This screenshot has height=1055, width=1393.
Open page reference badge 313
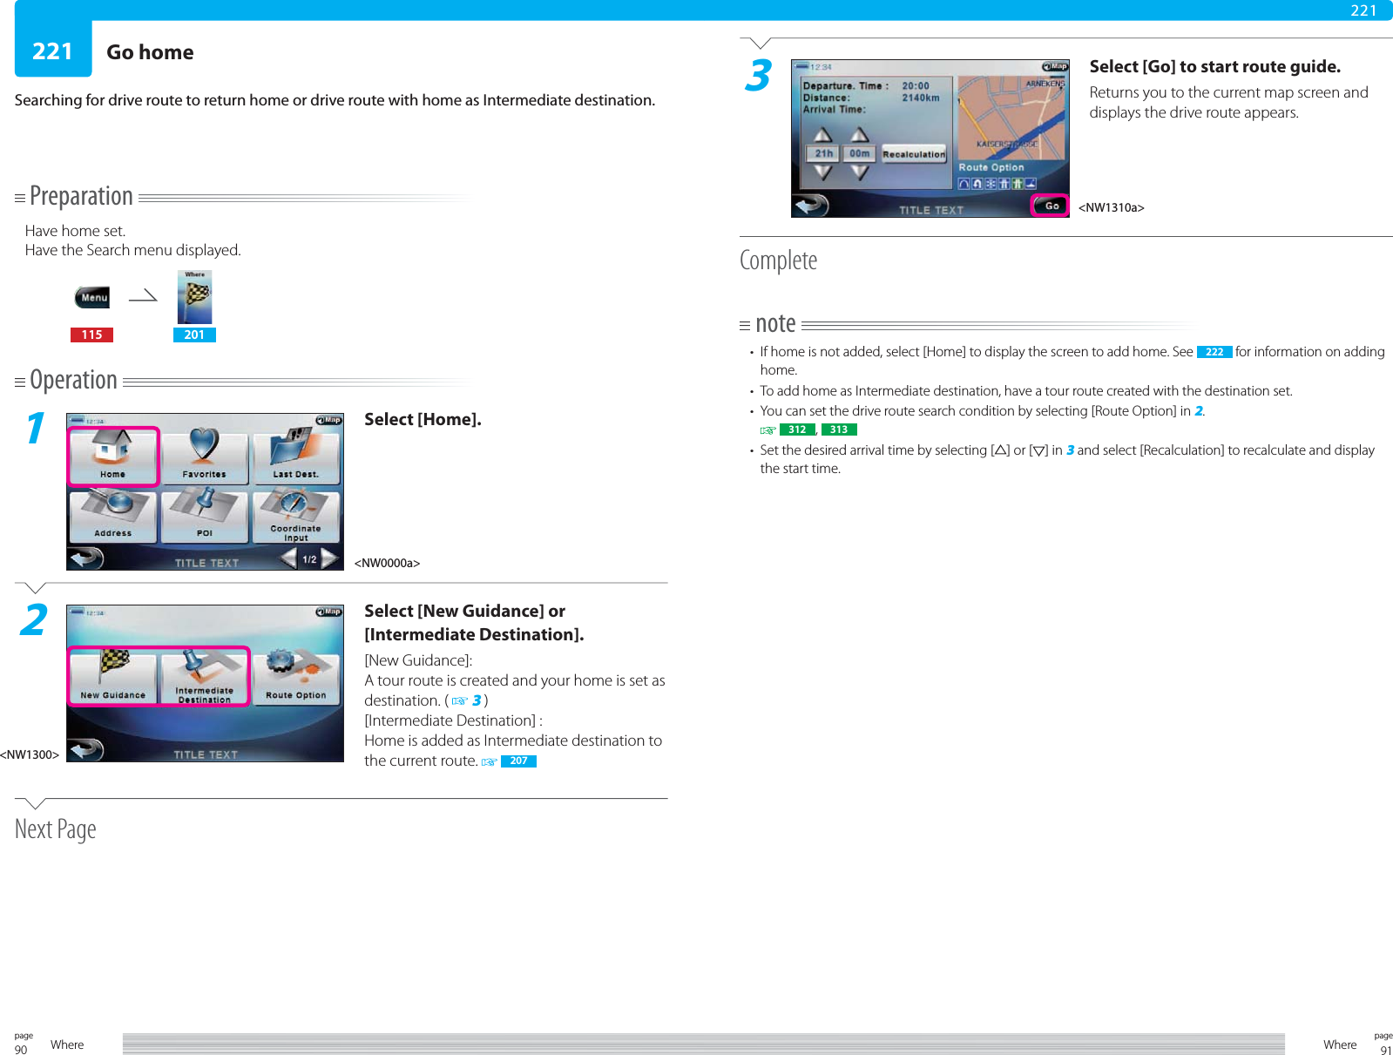pyautogui.click(x=839, y=429)
